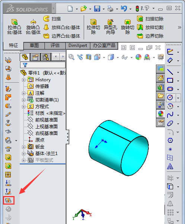Select the 放样凸台/基体 loft feature
This screenshot has height=224, width=185.
tap(62, 27)
